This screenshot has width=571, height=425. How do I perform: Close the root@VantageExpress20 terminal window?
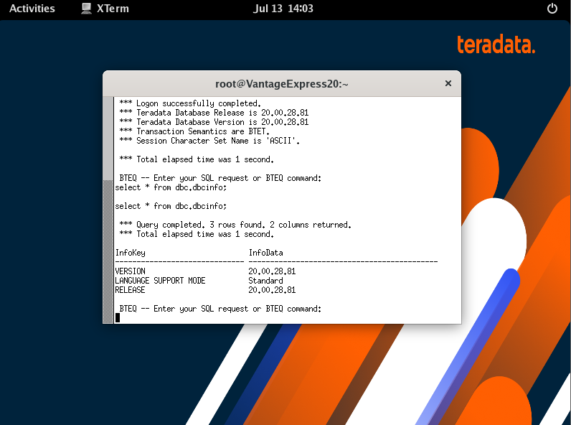pos(448,83)
